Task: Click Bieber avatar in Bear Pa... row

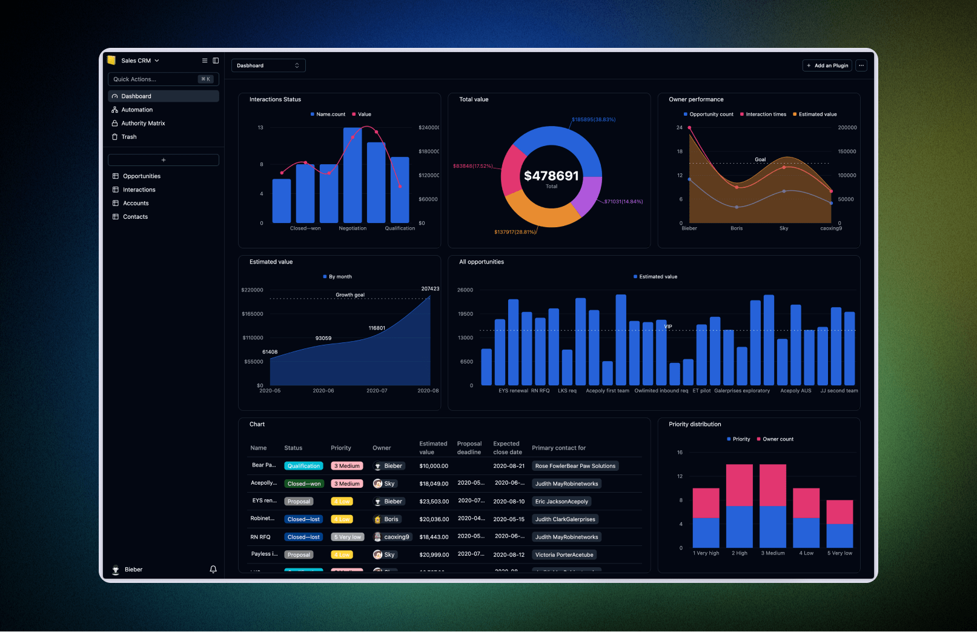Action: (x=378, y=466)
